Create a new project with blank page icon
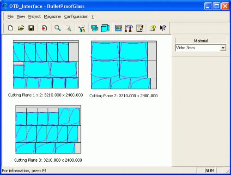Image resolution: width=231 pixels, height=175 pixels. (11, 28)
